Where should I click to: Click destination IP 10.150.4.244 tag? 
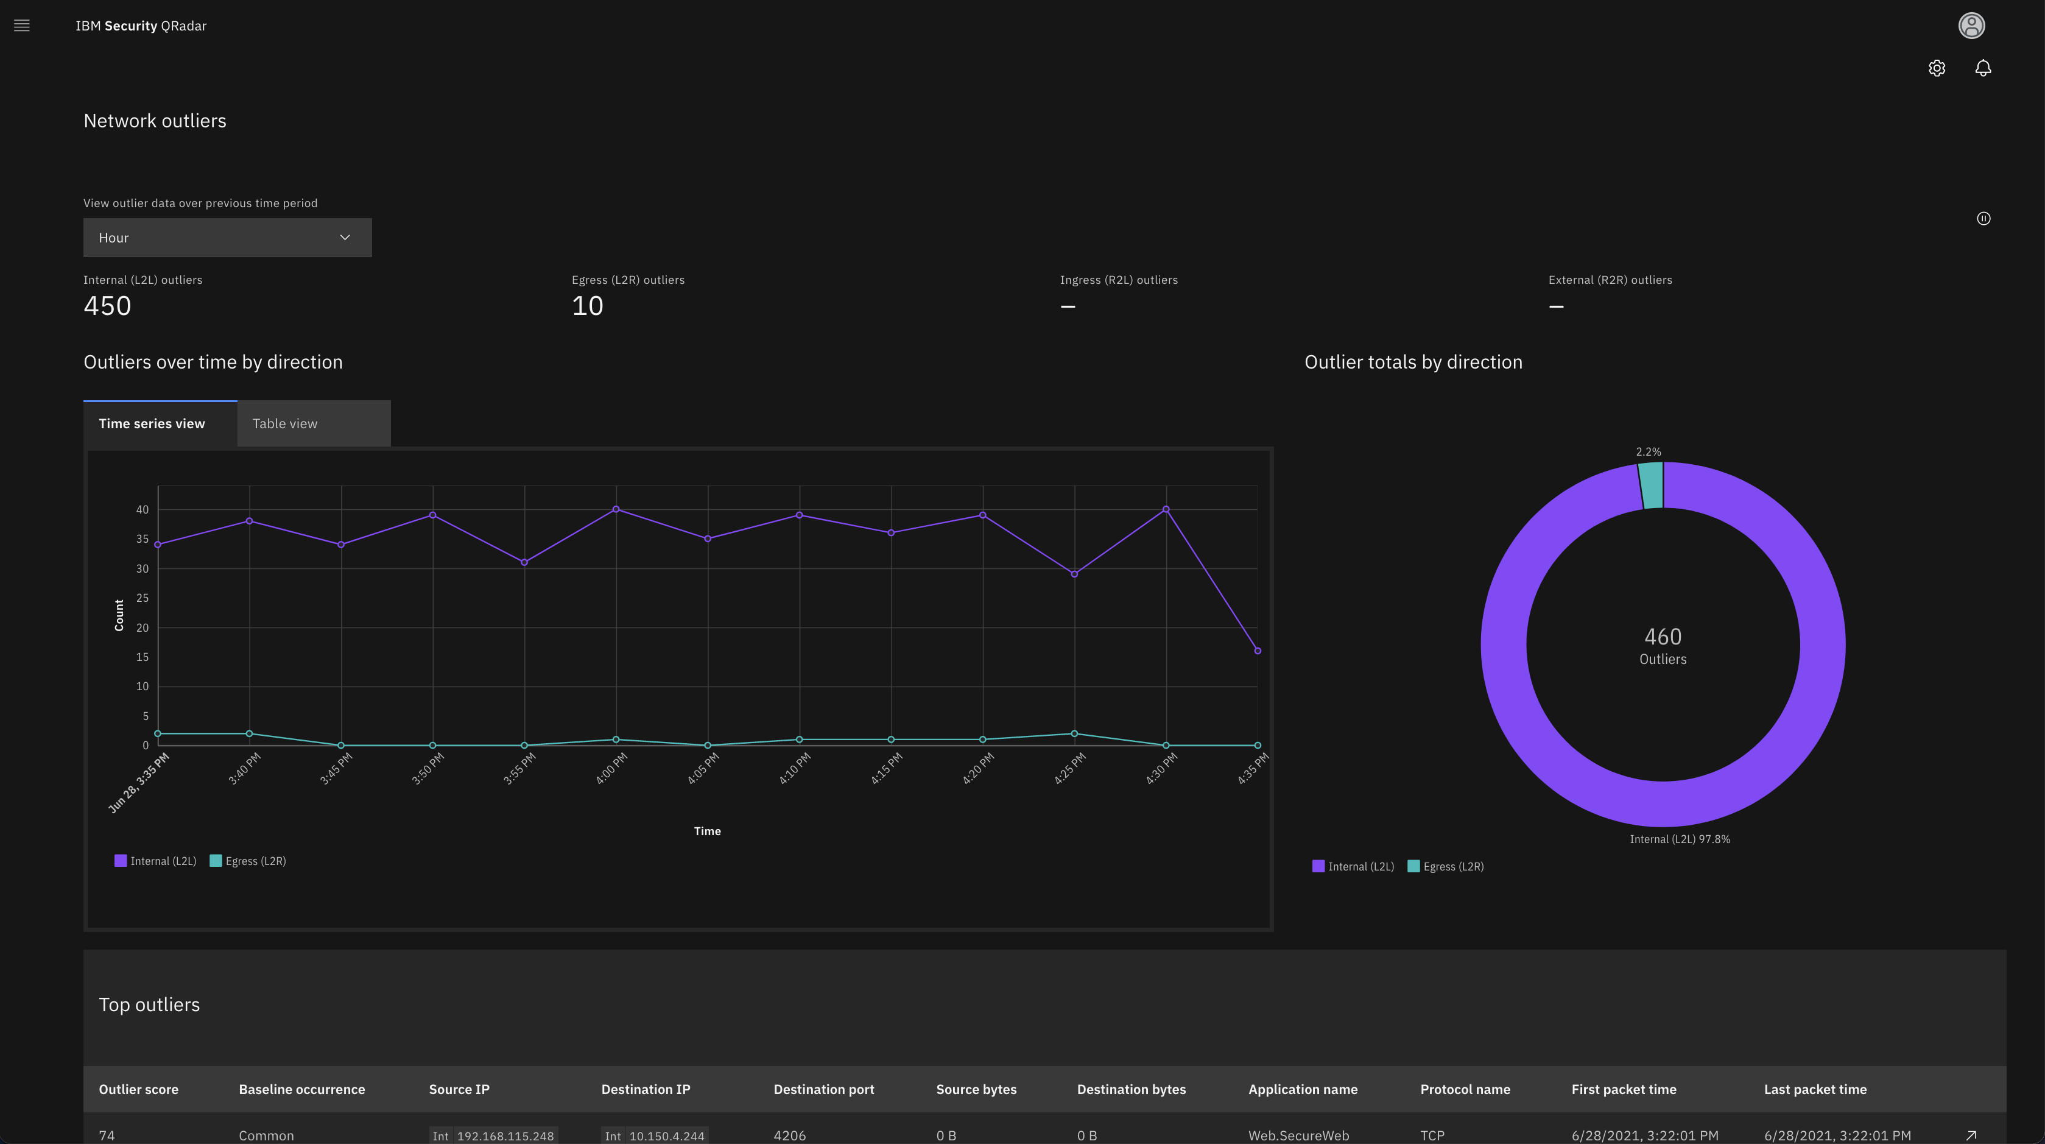655,1135
